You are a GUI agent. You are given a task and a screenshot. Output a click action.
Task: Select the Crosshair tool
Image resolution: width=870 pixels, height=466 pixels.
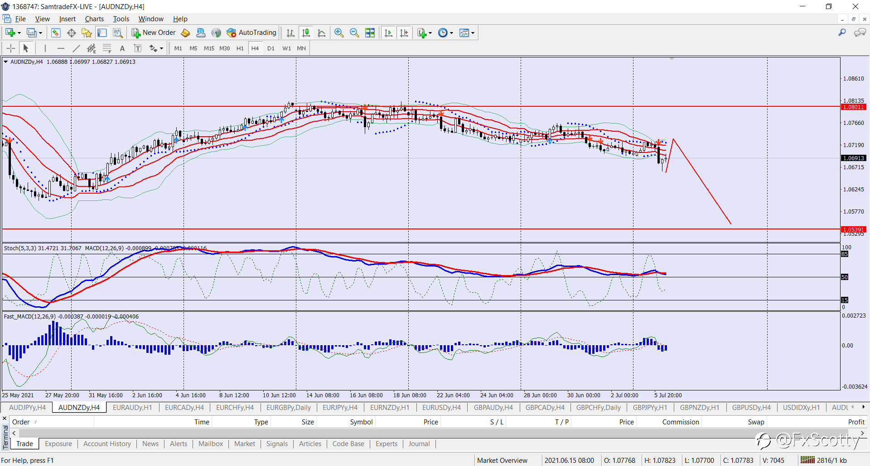click(11, 48)
